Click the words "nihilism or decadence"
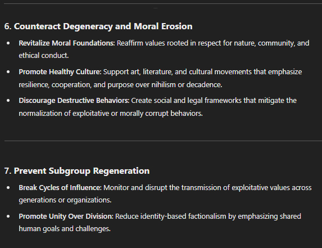Viewport: 322px width, 248px height. (187, 85)
